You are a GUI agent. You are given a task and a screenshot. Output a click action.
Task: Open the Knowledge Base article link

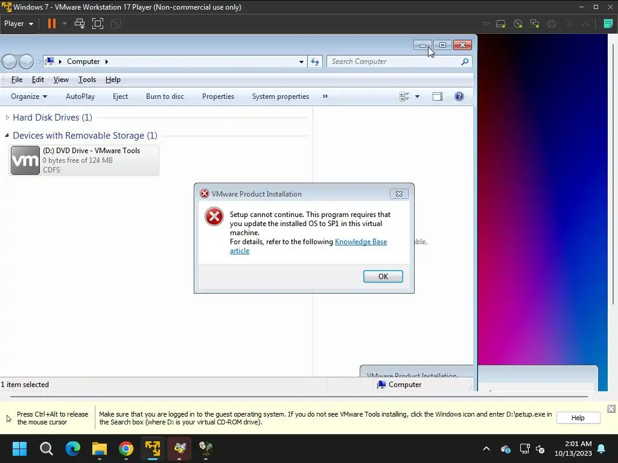(x=361, y=242)
